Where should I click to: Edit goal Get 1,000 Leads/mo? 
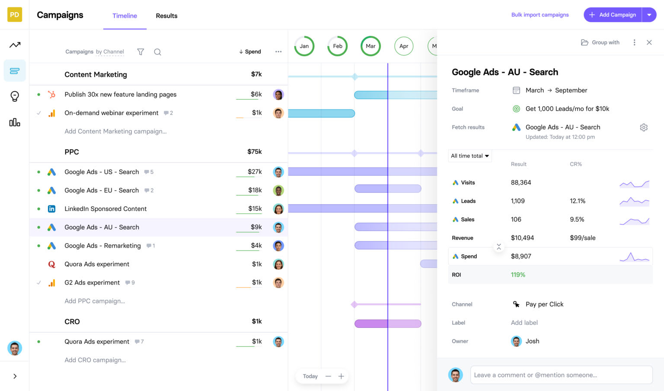click(567, 109)
